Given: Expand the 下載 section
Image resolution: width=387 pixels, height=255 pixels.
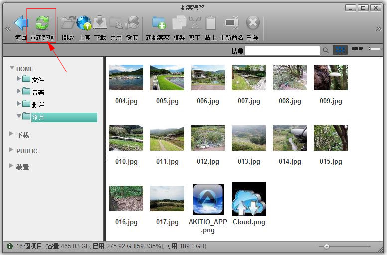Looking at the screenshot, I should coord(11,134).
